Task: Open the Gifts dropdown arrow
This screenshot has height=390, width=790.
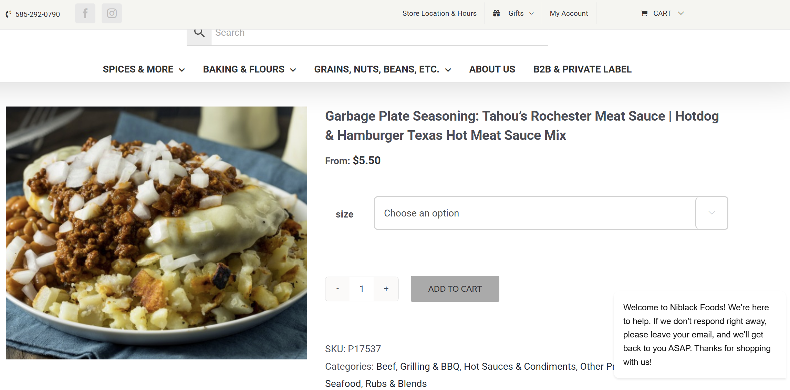Action: click(531, 13)
